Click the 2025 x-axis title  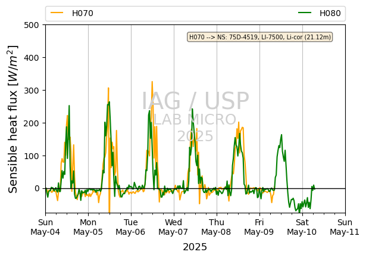195,247
